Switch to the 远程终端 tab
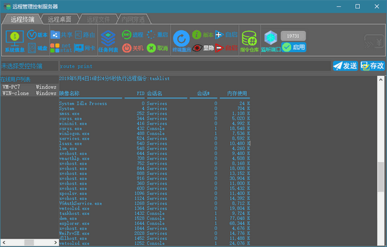387x247 pixels. click(22, 19)
